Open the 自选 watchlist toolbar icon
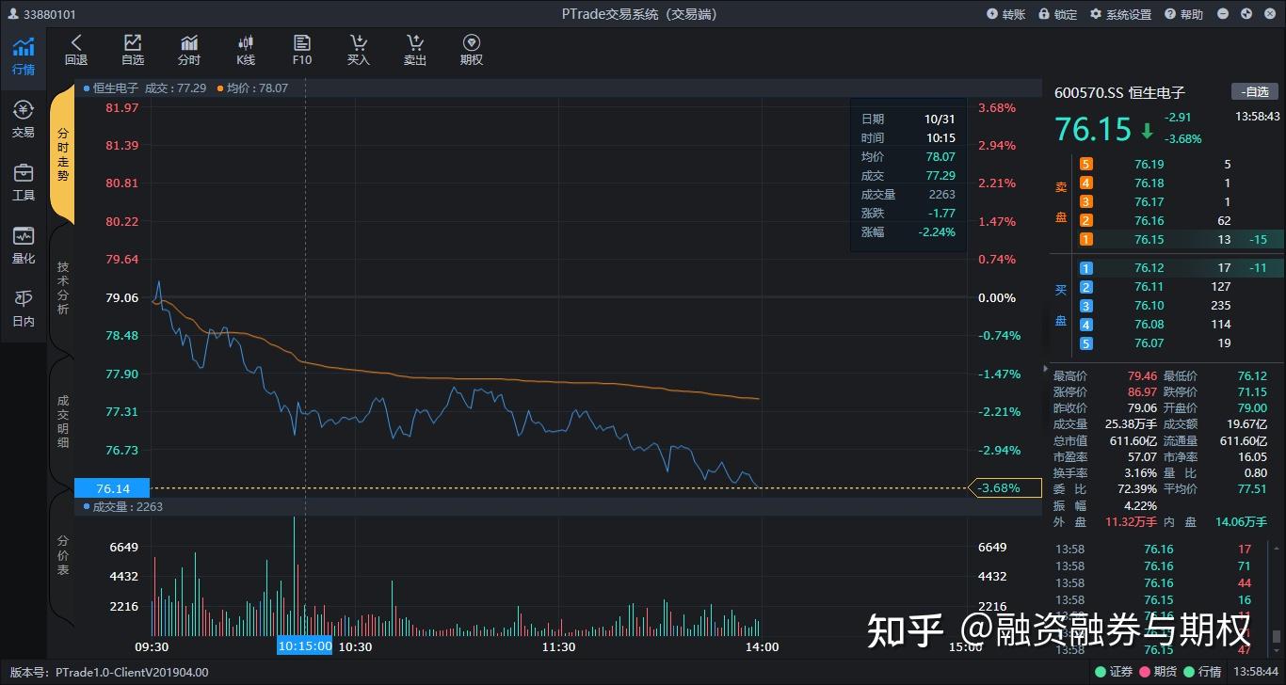This screenshot has height=685, width=1286. pyautogui.click(x=133, y=50)
